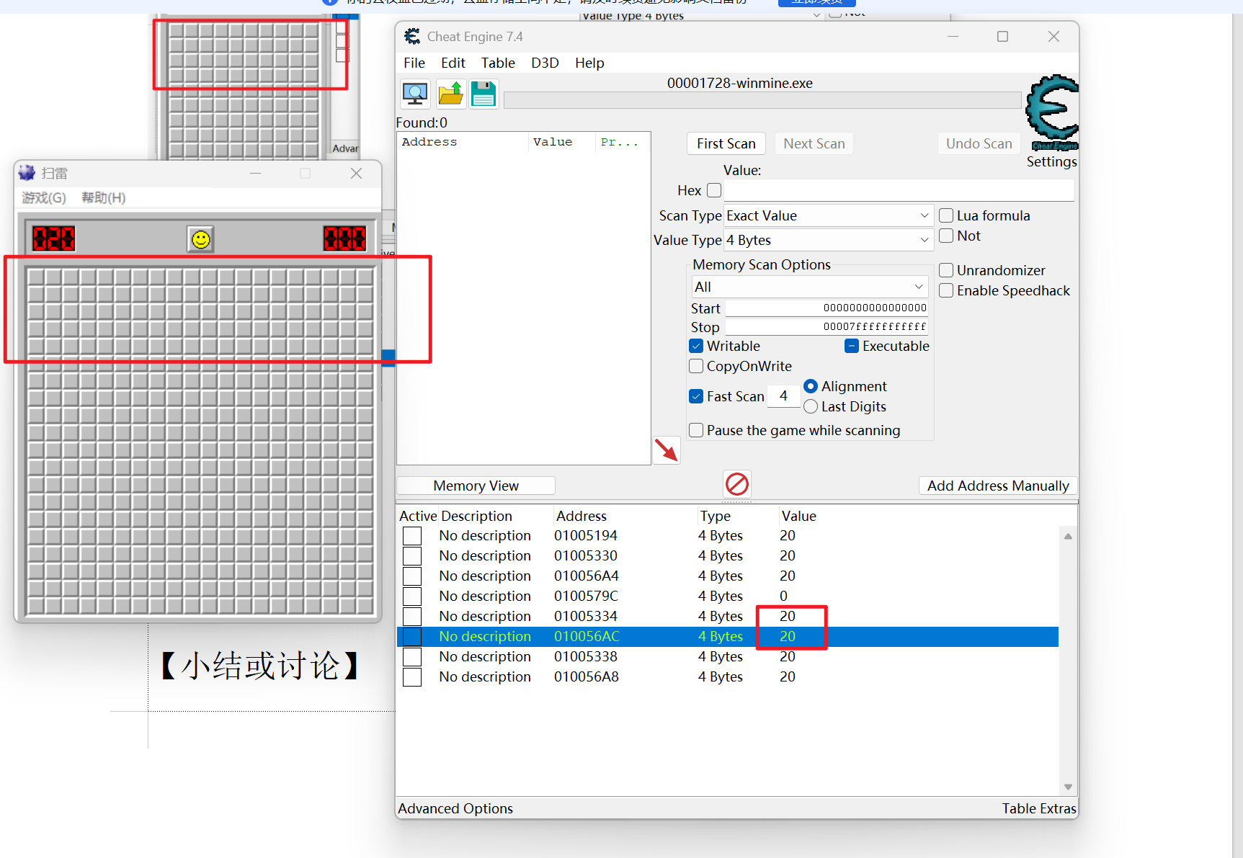Open the process list computer icon

pos(415,94)
